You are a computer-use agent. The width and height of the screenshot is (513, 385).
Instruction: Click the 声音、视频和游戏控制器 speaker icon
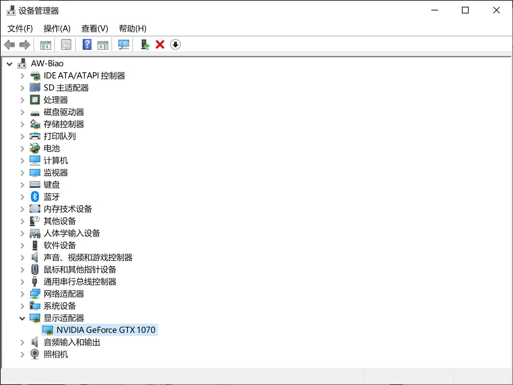35,257
